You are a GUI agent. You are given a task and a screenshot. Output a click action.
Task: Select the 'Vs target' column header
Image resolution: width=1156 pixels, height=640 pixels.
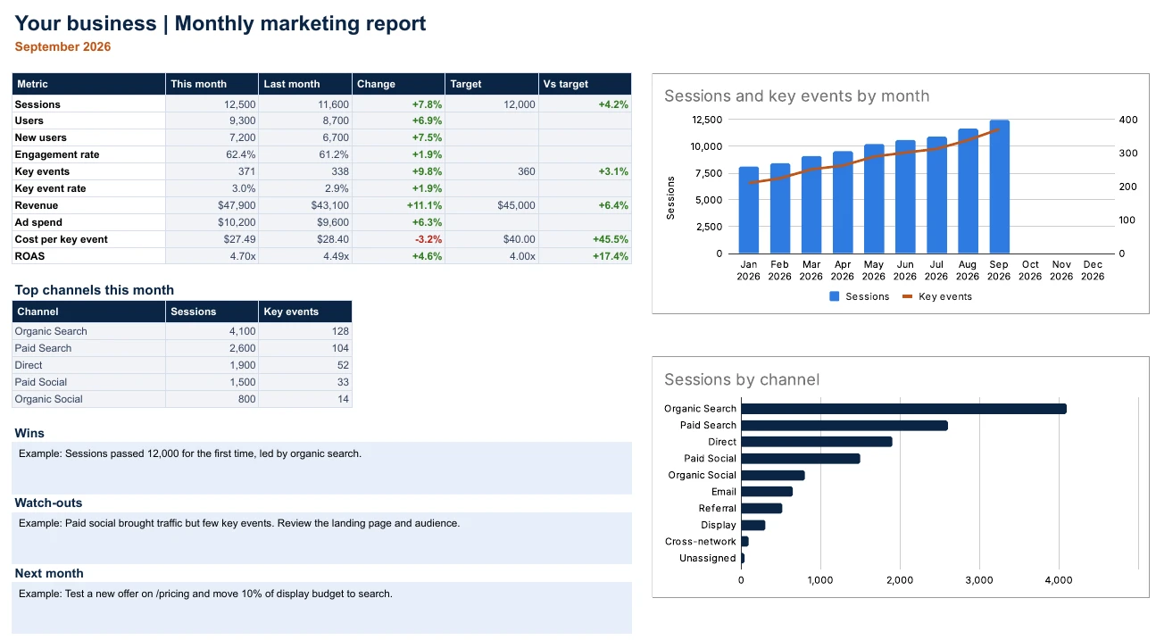coord(585,84)
